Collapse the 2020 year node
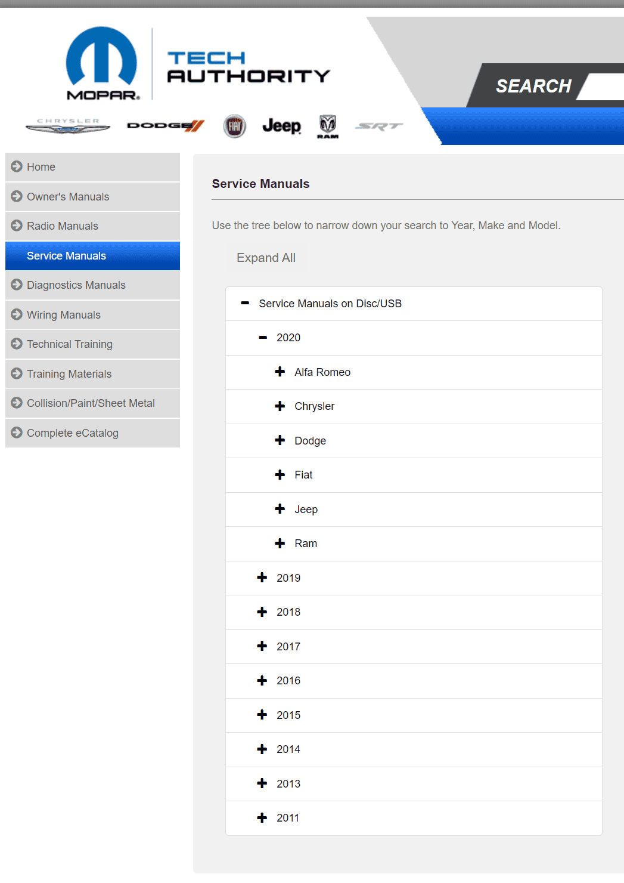The image size is (624, 883). (262, 338)
